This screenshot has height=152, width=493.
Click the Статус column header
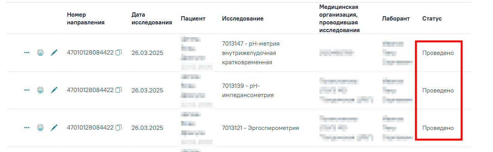pos(432,19)
